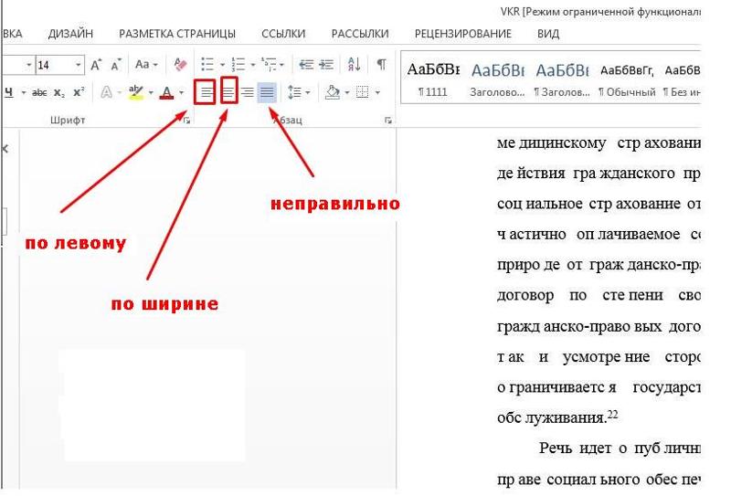Image resolution: width=731 pixels, height=496 pixels.
Task: Open the highlight color dropdown arrow
Action: pyautogui.click(x=151, y=93)
